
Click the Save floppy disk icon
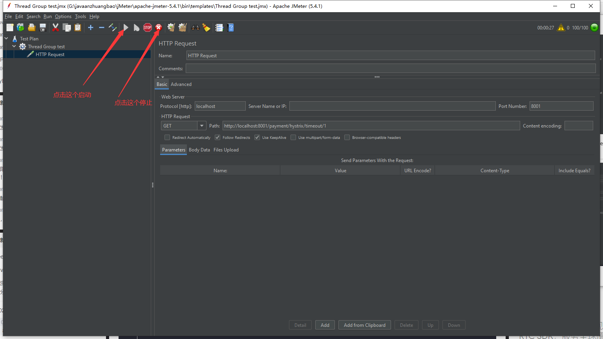coord(43,27)
